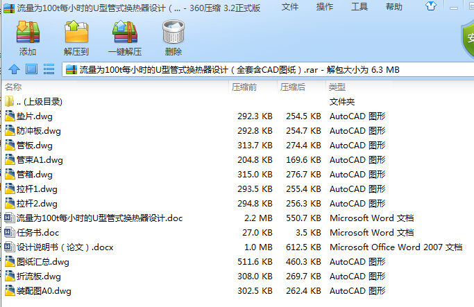
Task: Click the file name 垫片.dwg
Action: [35, 116]
